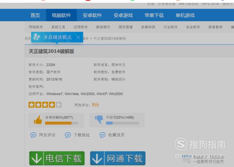Open the 系统工具 subcategory
The width and height of the screenshot is (234, 167).
pos(58,27)
